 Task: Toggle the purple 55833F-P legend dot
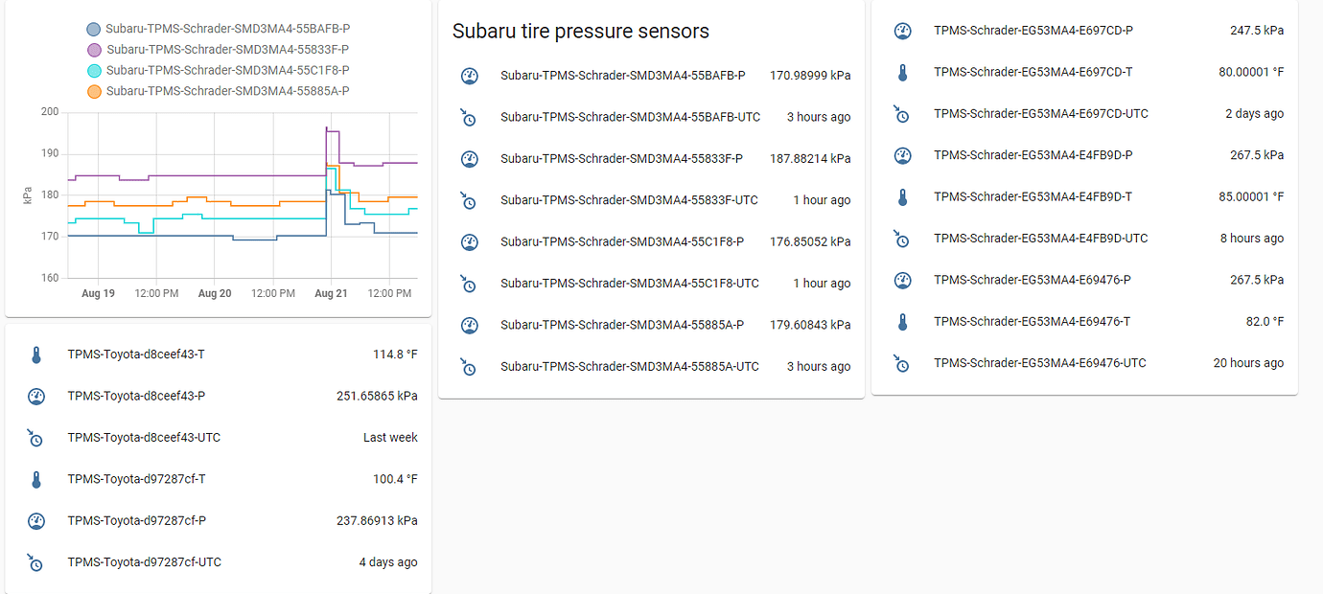point(94,49)
